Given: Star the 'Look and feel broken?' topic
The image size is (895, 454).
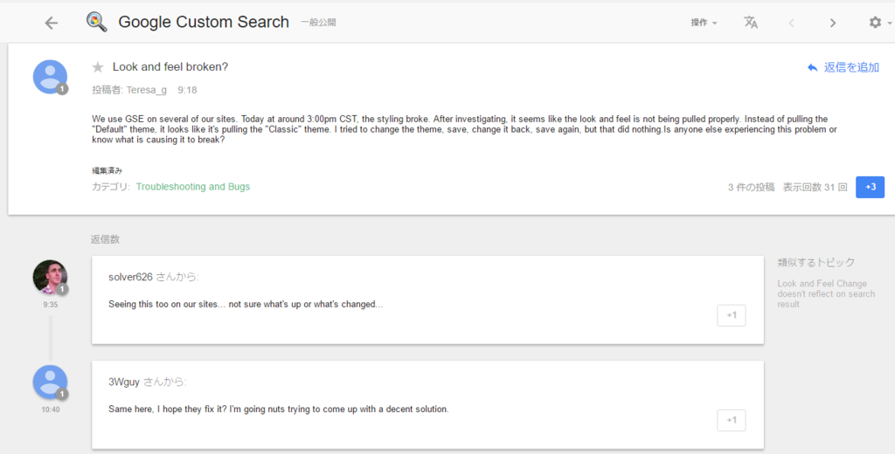Looking at the screenshot, I should pos(98,67).
